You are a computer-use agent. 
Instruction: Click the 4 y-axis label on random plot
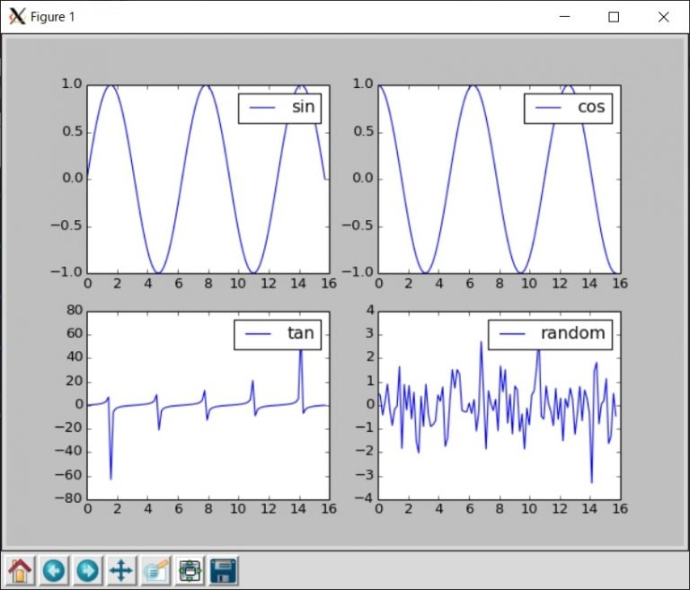370,310
